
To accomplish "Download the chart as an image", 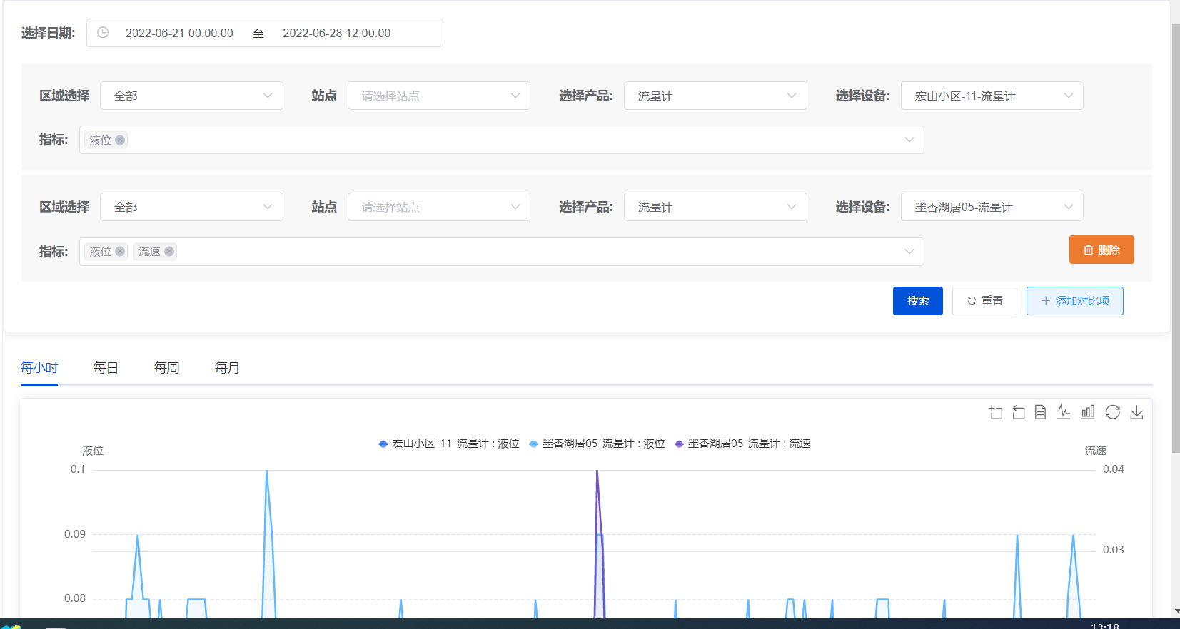I will tap(1136, 412).
